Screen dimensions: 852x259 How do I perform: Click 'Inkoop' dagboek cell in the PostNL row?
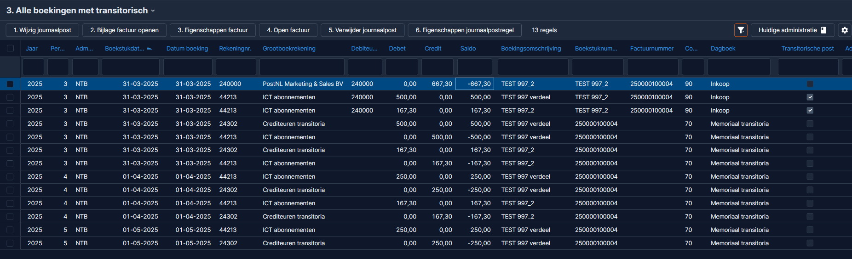(x=720, y=84)
